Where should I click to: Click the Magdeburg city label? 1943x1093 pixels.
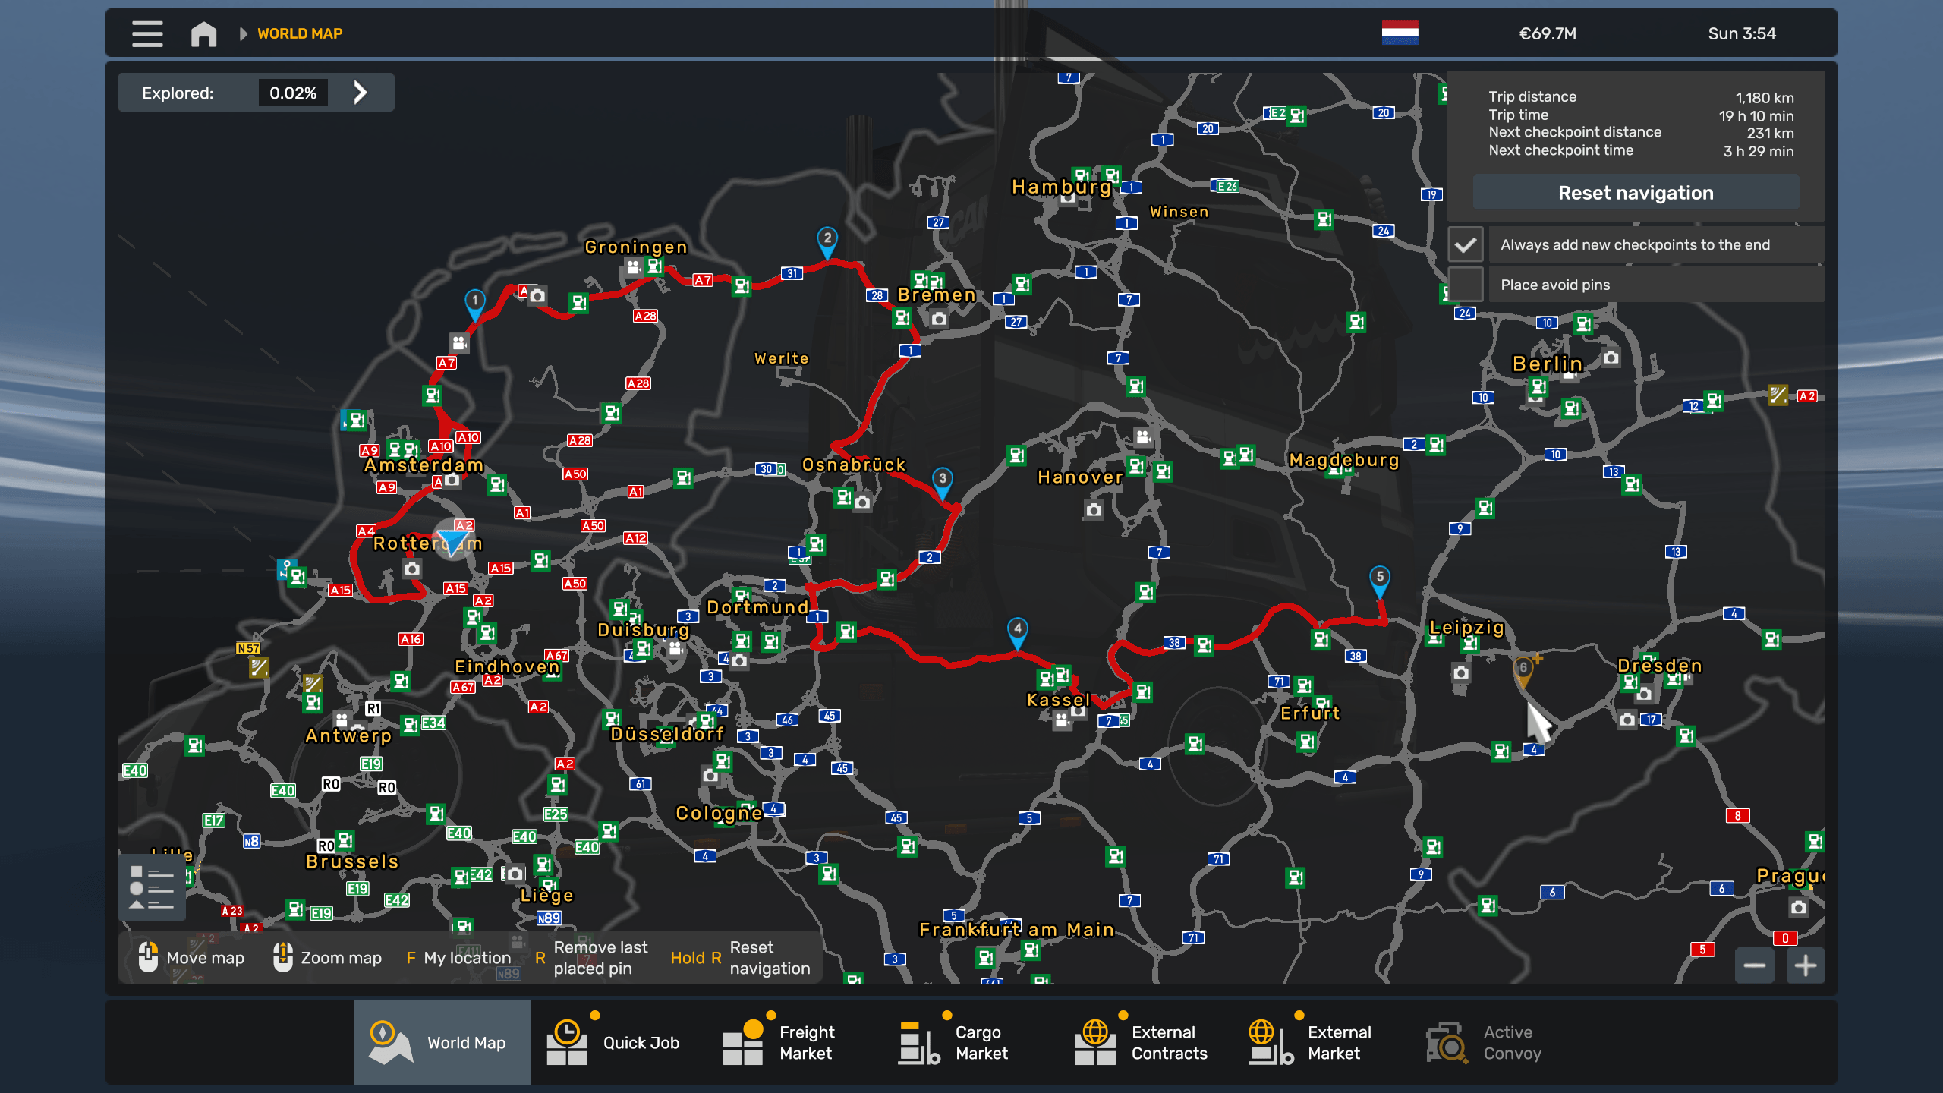click(x=1343, y=460)
